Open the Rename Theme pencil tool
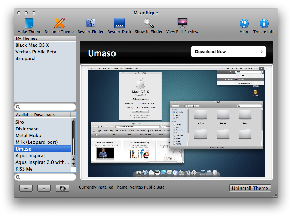Screen dimensions: 292x217 59,23
